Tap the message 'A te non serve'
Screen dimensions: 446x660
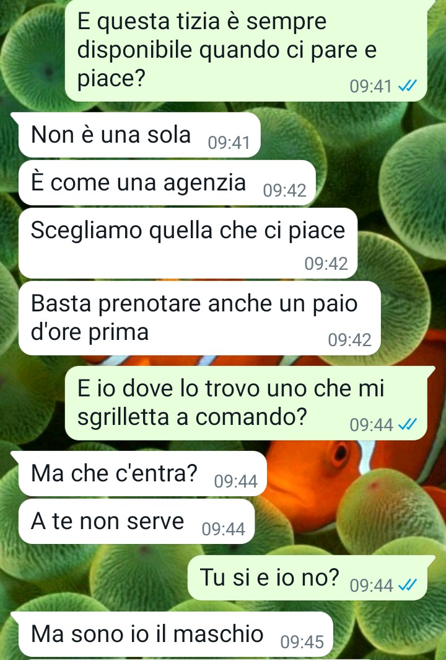pos(137,522)
